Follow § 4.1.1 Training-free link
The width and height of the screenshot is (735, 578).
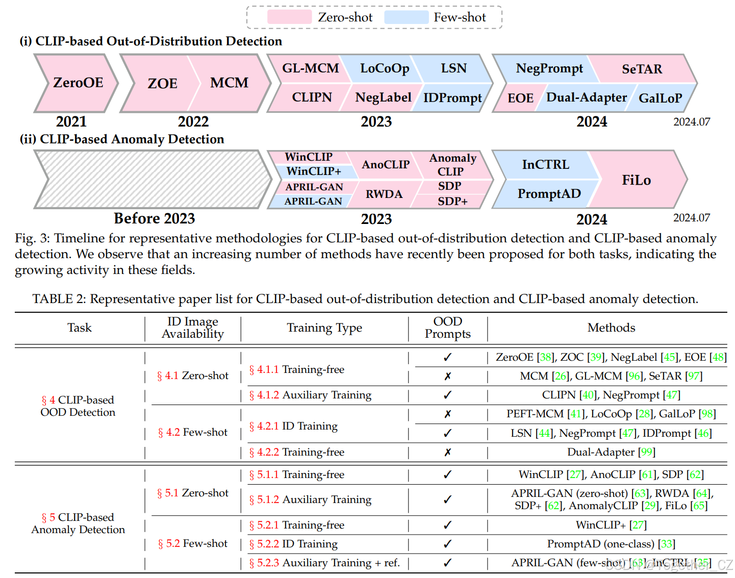pos(297,369)
